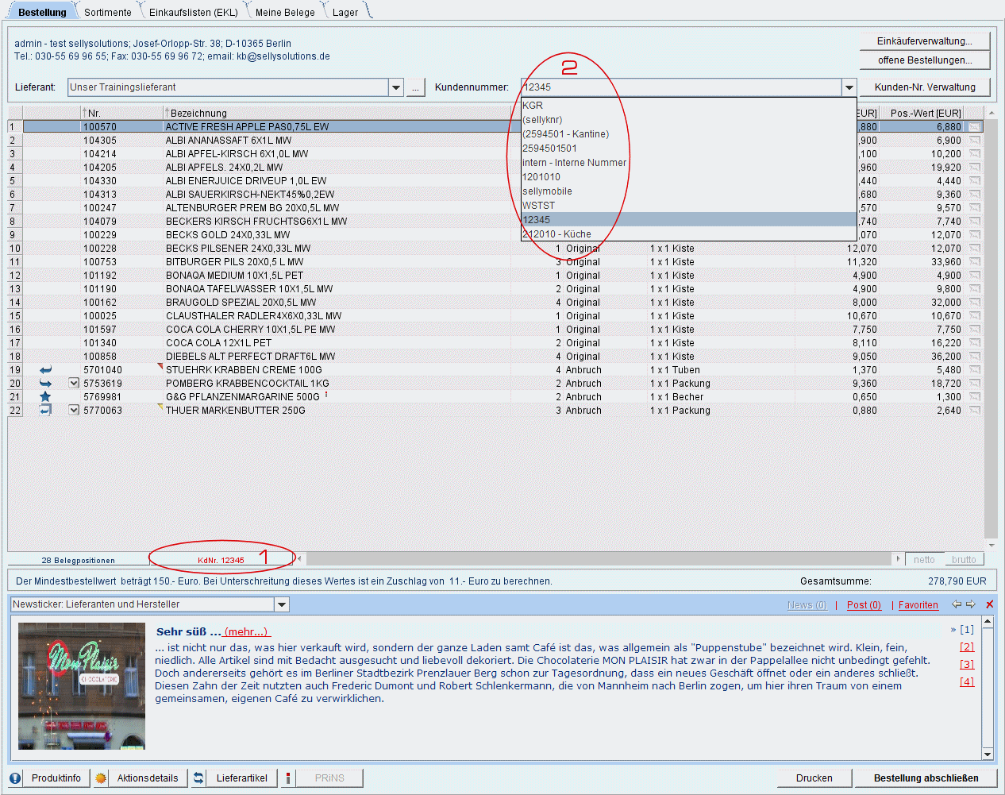Expand the Newsticker category dropdown

click(x=282, y=605)
